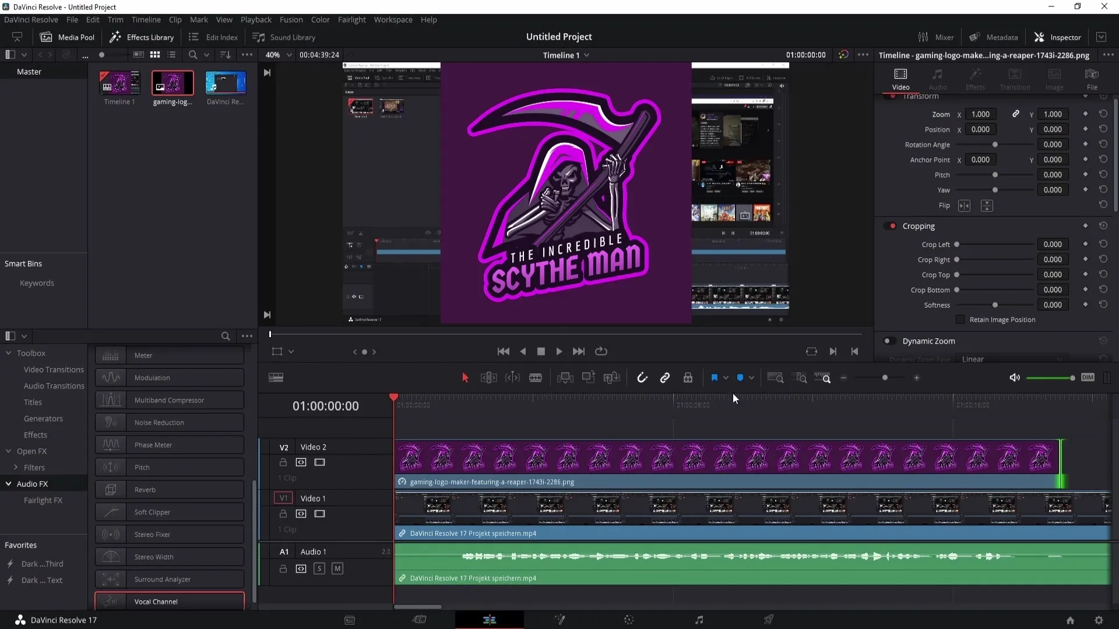
Task: Open the Fairlight page music note icon
Action: 699,620
